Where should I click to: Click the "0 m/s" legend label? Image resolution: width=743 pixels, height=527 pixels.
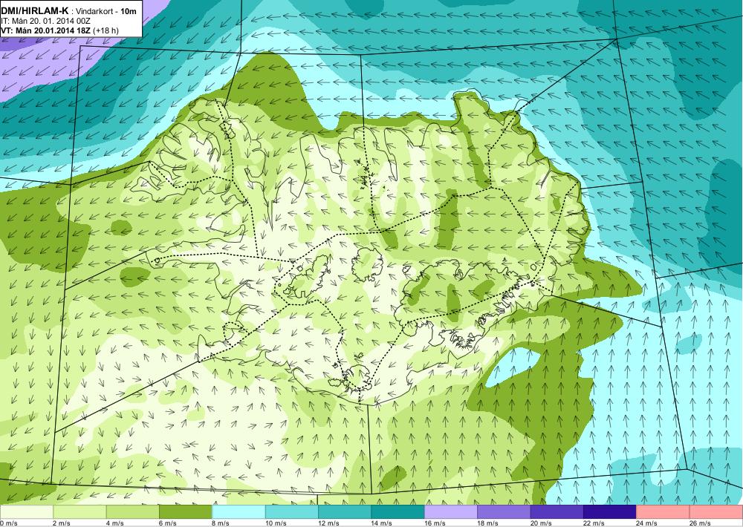(x=9, y=523)
